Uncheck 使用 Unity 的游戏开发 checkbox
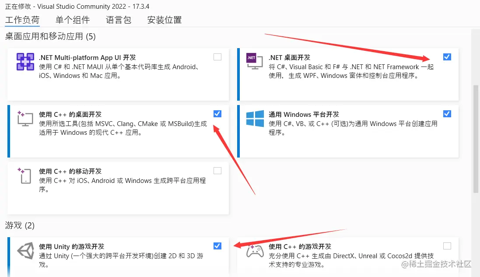 click(217, 246)
